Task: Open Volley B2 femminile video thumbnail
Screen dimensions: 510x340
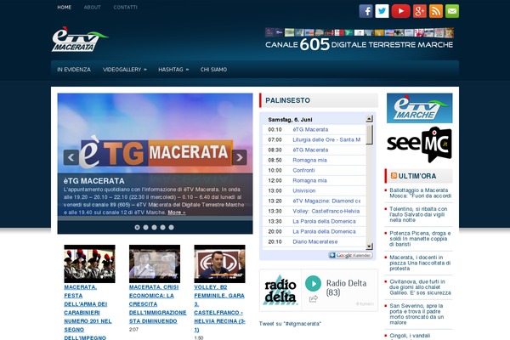Action: [x=219, y=263]
